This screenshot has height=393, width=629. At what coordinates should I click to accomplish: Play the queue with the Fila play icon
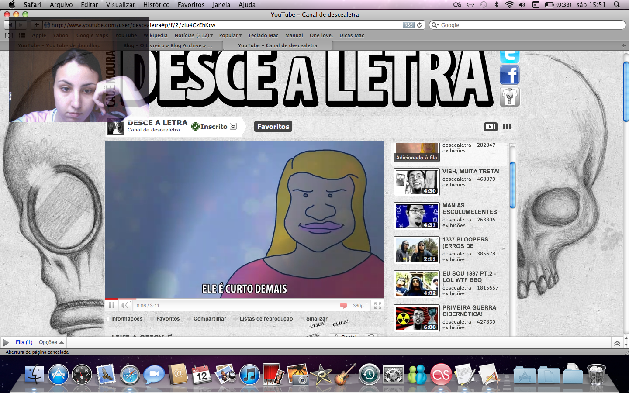tap(6, 342)
